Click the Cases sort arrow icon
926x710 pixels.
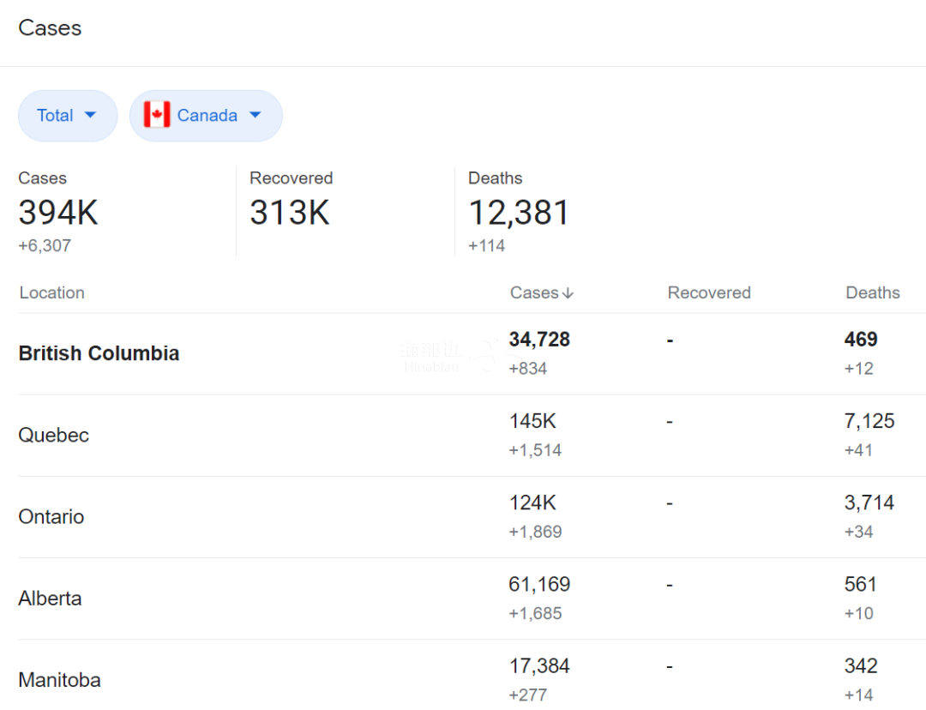[x=568, y=293]
